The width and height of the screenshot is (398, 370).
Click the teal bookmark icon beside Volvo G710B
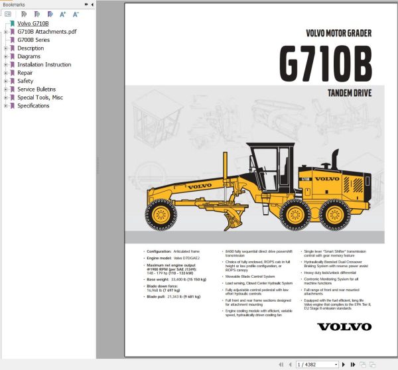point(12,23)
